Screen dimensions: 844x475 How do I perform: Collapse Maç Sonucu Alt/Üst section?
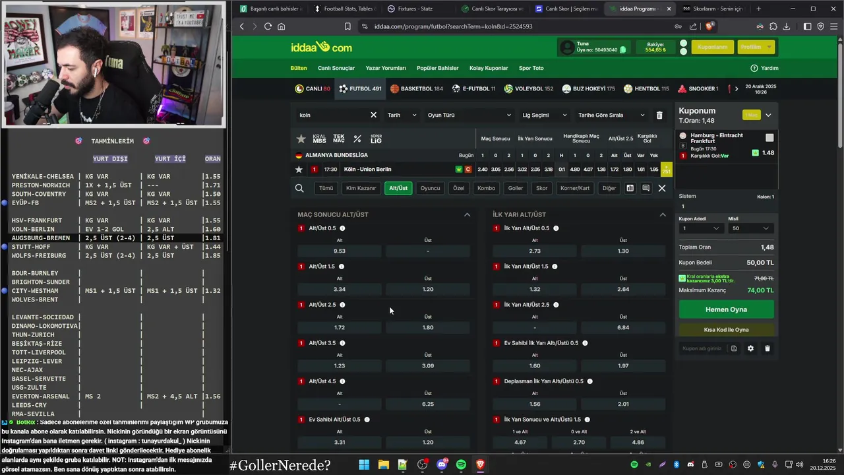tap(467, 214)
